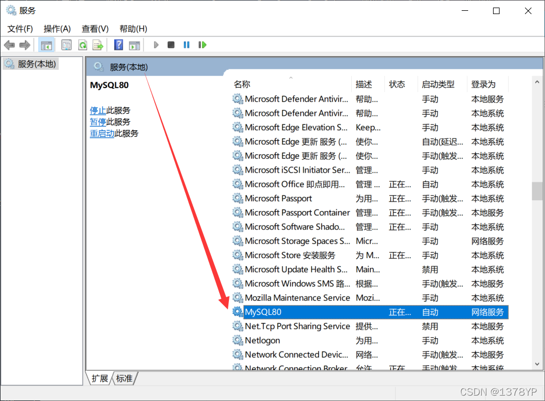Maximize the 服务 window
545x401 pixels.
(x=496, y=11)
